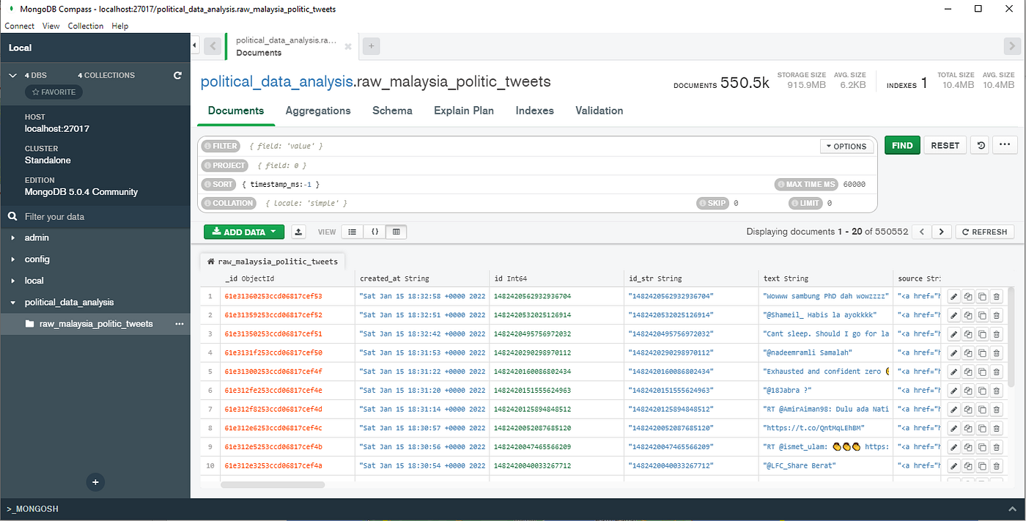Screen dimensions: 1026x521
Task: Switch to the Indexes tab
Action: tap(535, 111)
